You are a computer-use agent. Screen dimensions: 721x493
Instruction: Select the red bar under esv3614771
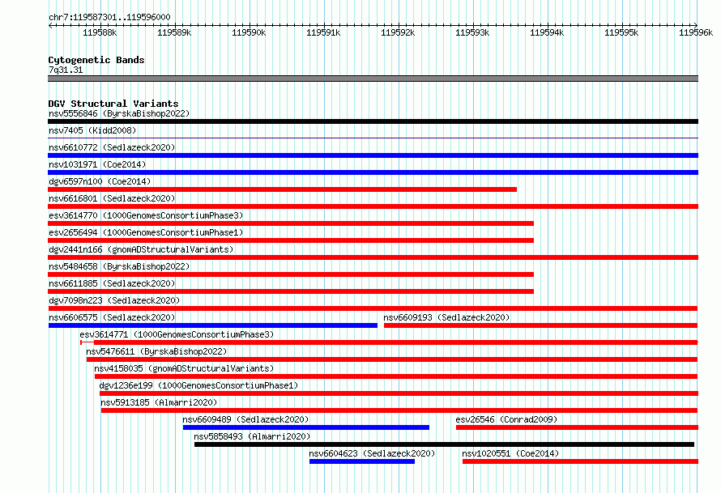coord(389,342)
